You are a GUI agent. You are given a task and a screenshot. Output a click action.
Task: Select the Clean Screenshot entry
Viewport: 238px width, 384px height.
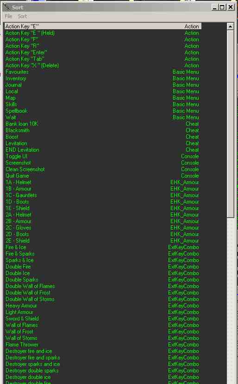pyautogui.click(x=102, y=169)
